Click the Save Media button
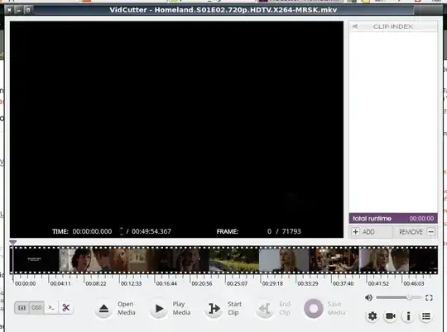Screen dimensions: 447x332 click(x=313, y=309)
